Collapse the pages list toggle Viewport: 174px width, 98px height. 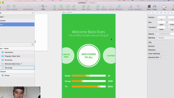(x=33, y=45)
